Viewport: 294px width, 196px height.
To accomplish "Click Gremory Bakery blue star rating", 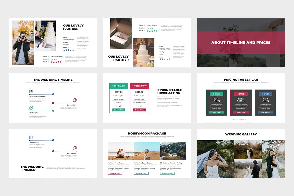I will tap(69, 50).
